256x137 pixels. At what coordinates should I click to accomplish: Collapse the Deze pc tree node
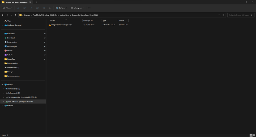(x=2, y=84)
